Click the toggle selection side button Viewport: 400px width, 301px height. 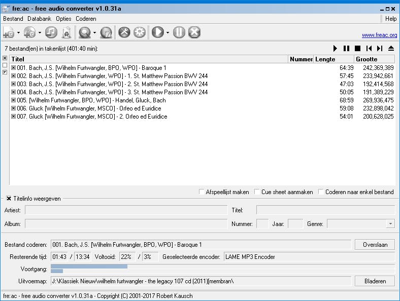point(5,72)
